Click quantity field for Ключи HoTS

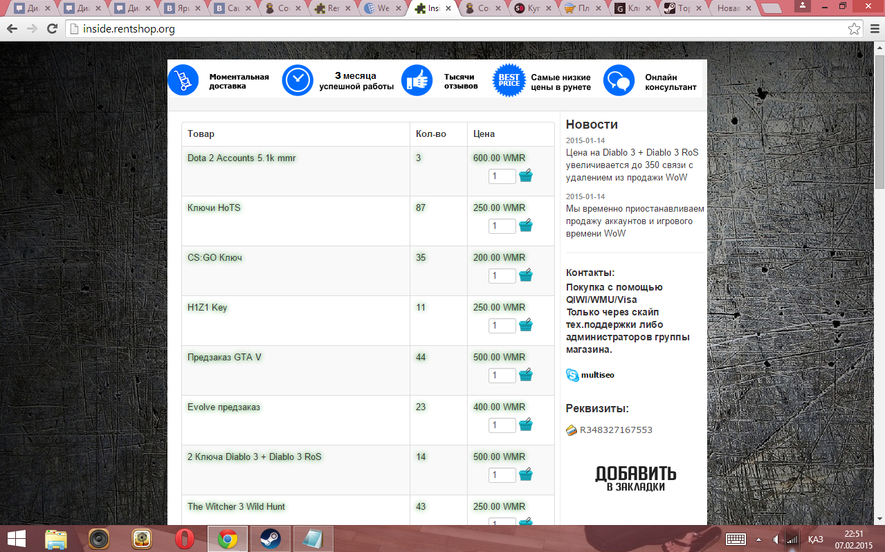click(x=502, y=226)
